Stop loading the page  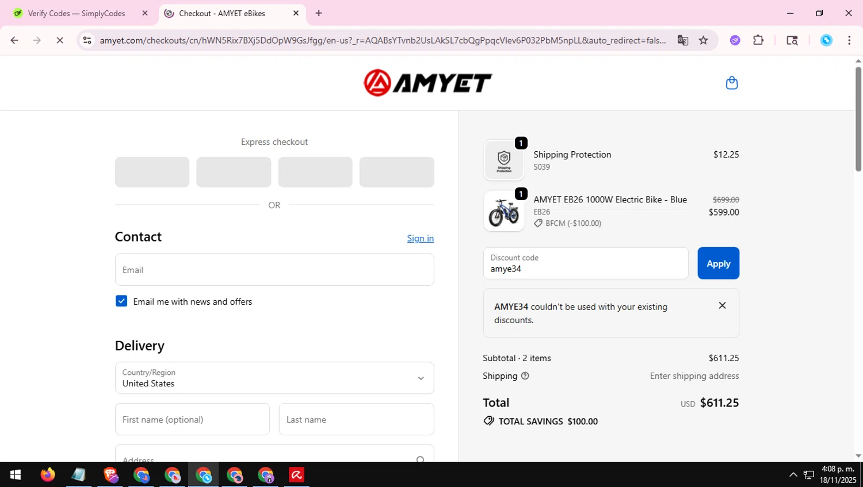59,40
